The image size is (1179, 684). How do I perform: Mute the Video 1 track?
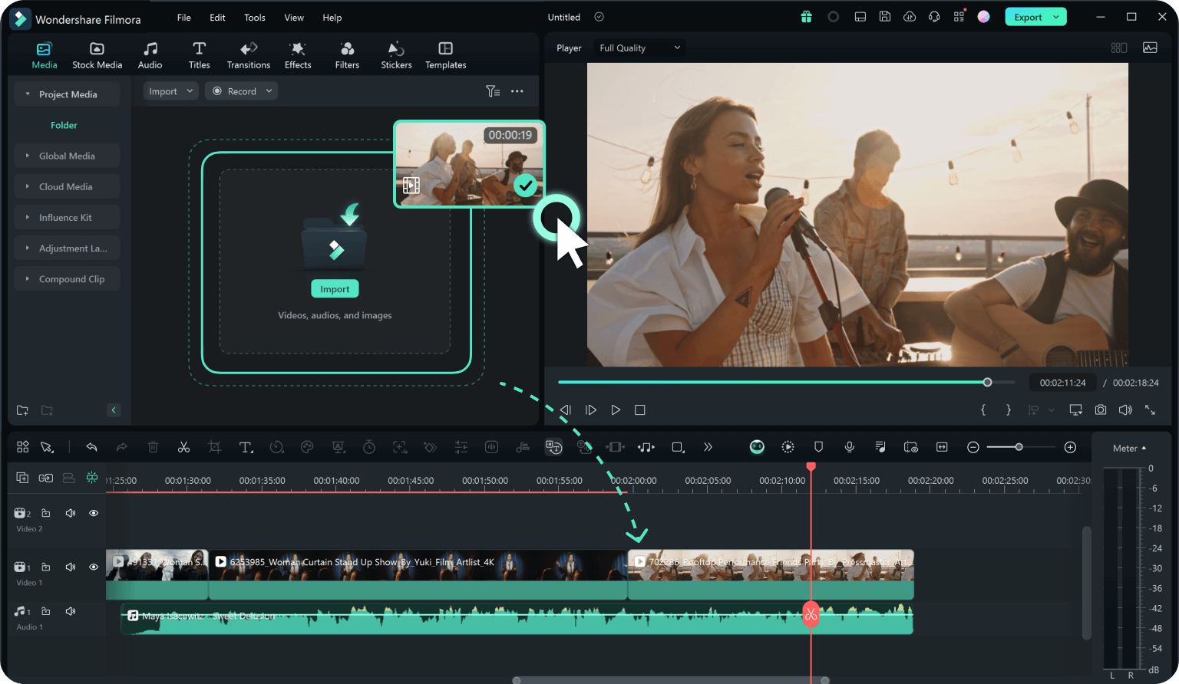point(71,567)
